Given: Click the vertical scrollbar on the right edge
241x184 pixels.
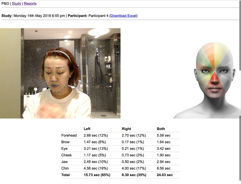Looking at the screenshot, I should (x=239, y=92).
